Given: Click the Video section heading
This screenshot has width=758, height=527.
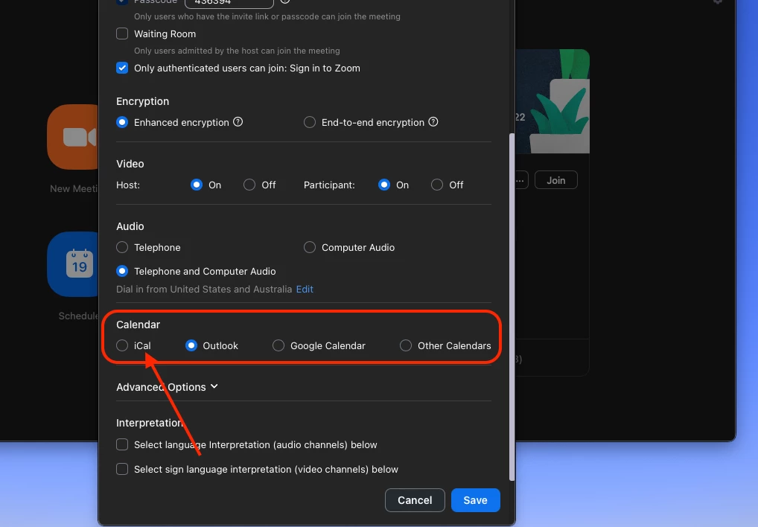Looking at the screenshot, I should [130, 164].
